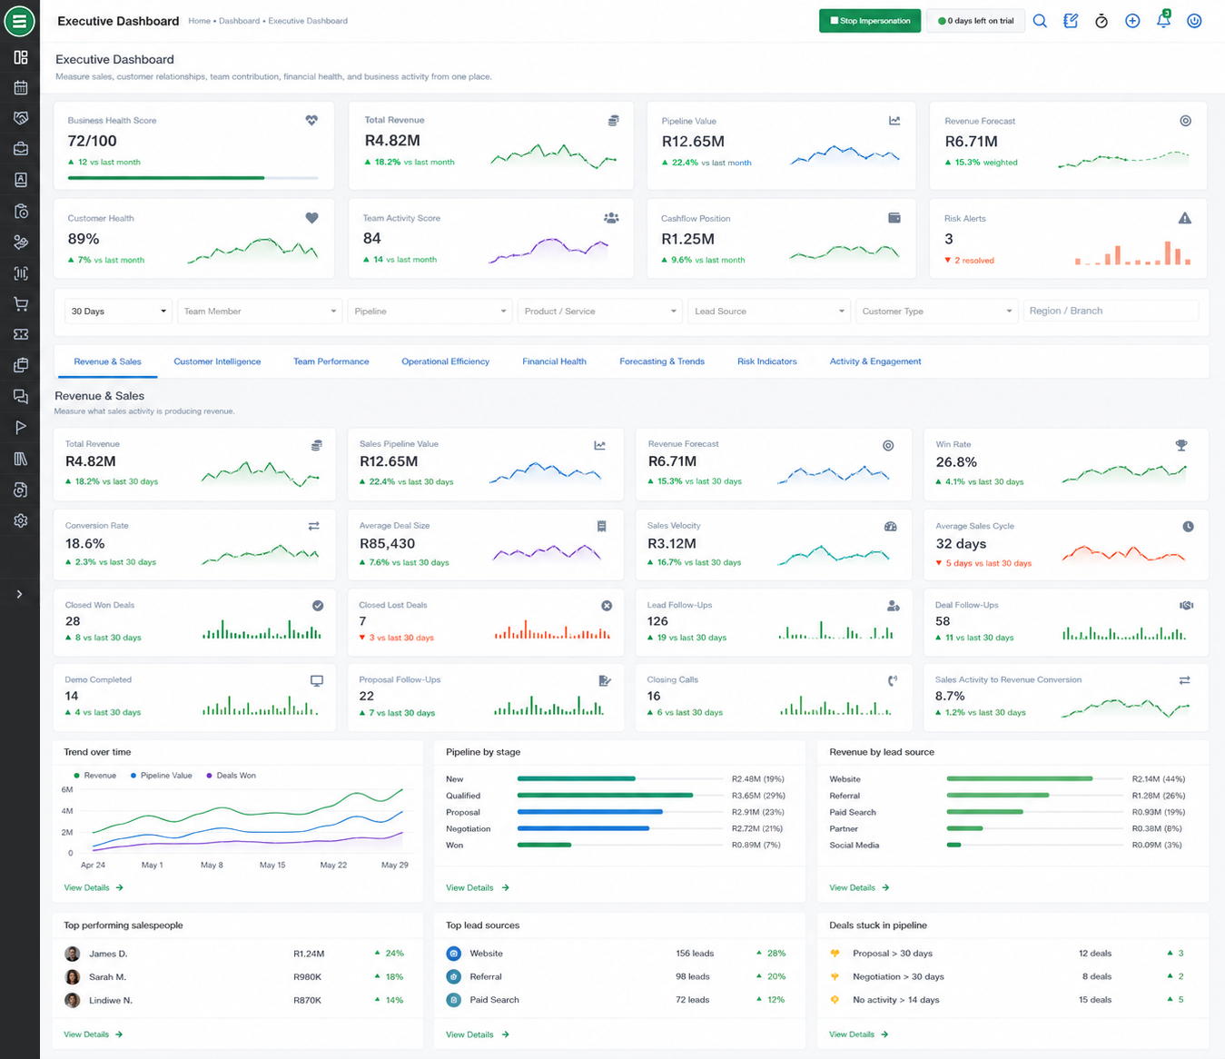Image resolution: width=1225 pixels, height=1059 pixels.
Task: Click the phone icon on Closing Calls card
Action: (x=893, y=680)
